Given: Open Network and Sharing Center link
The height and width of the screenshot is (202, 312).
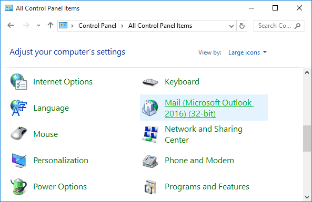Looking at the screenshot, I should (x=204, y=134).
